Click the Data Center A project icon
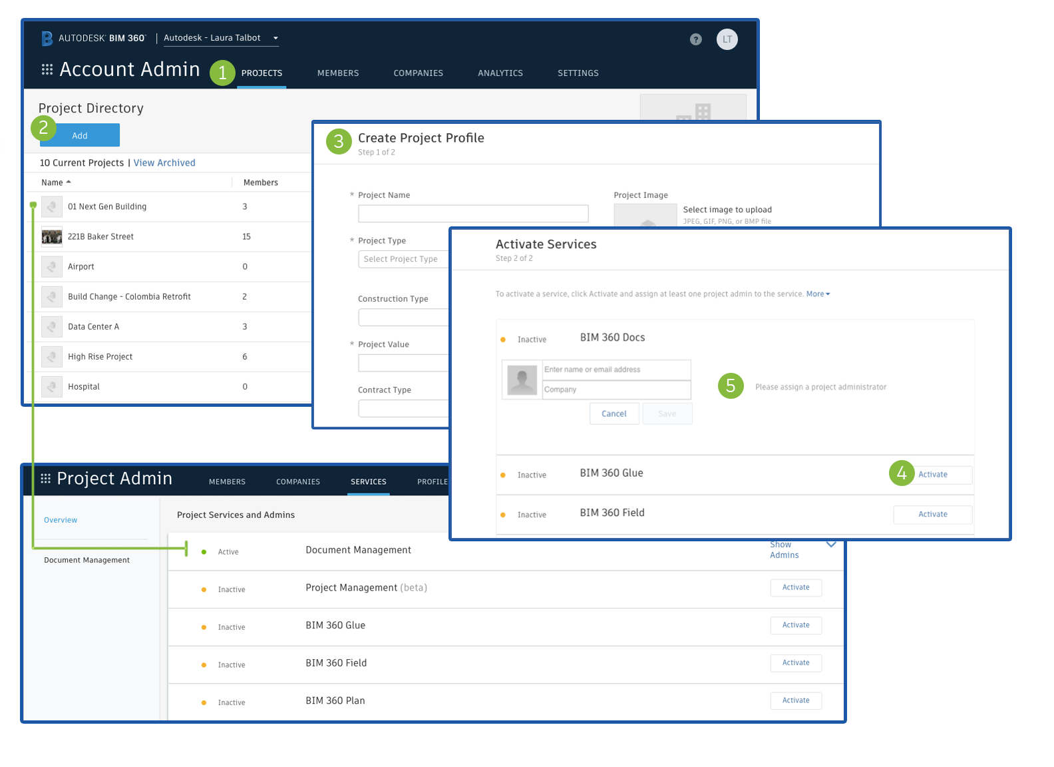The image size is (1054, 767). point(52,326)
